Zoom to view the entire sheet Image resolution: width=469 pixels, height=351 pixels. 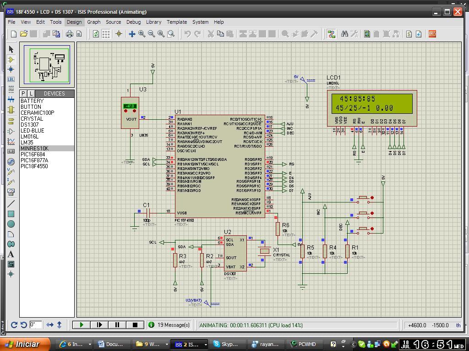161,34
